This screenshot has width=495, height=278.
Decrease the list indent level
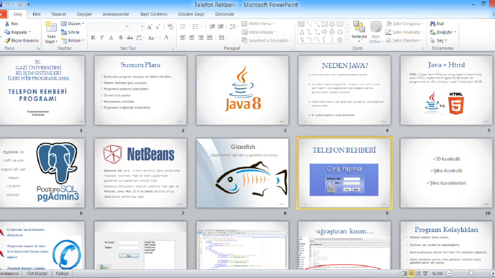(212, 27)
